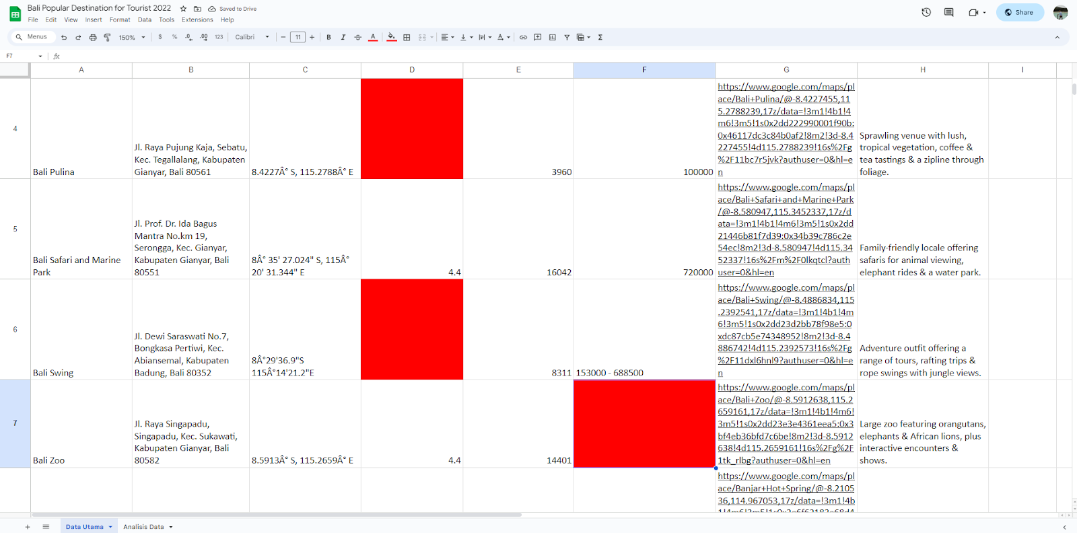The height and width of the screenshot is (533, 1077).
Task: Click the font size field
Action: (x=298, y=37)
